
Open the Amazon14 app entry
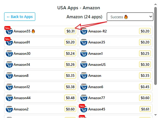(41, 64)
